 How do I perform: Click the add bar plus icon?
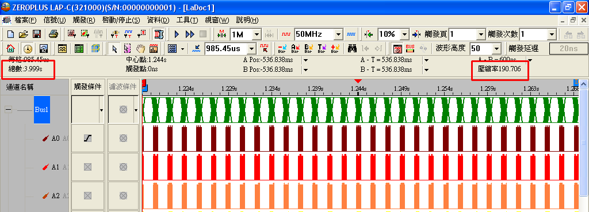(335, 48)
